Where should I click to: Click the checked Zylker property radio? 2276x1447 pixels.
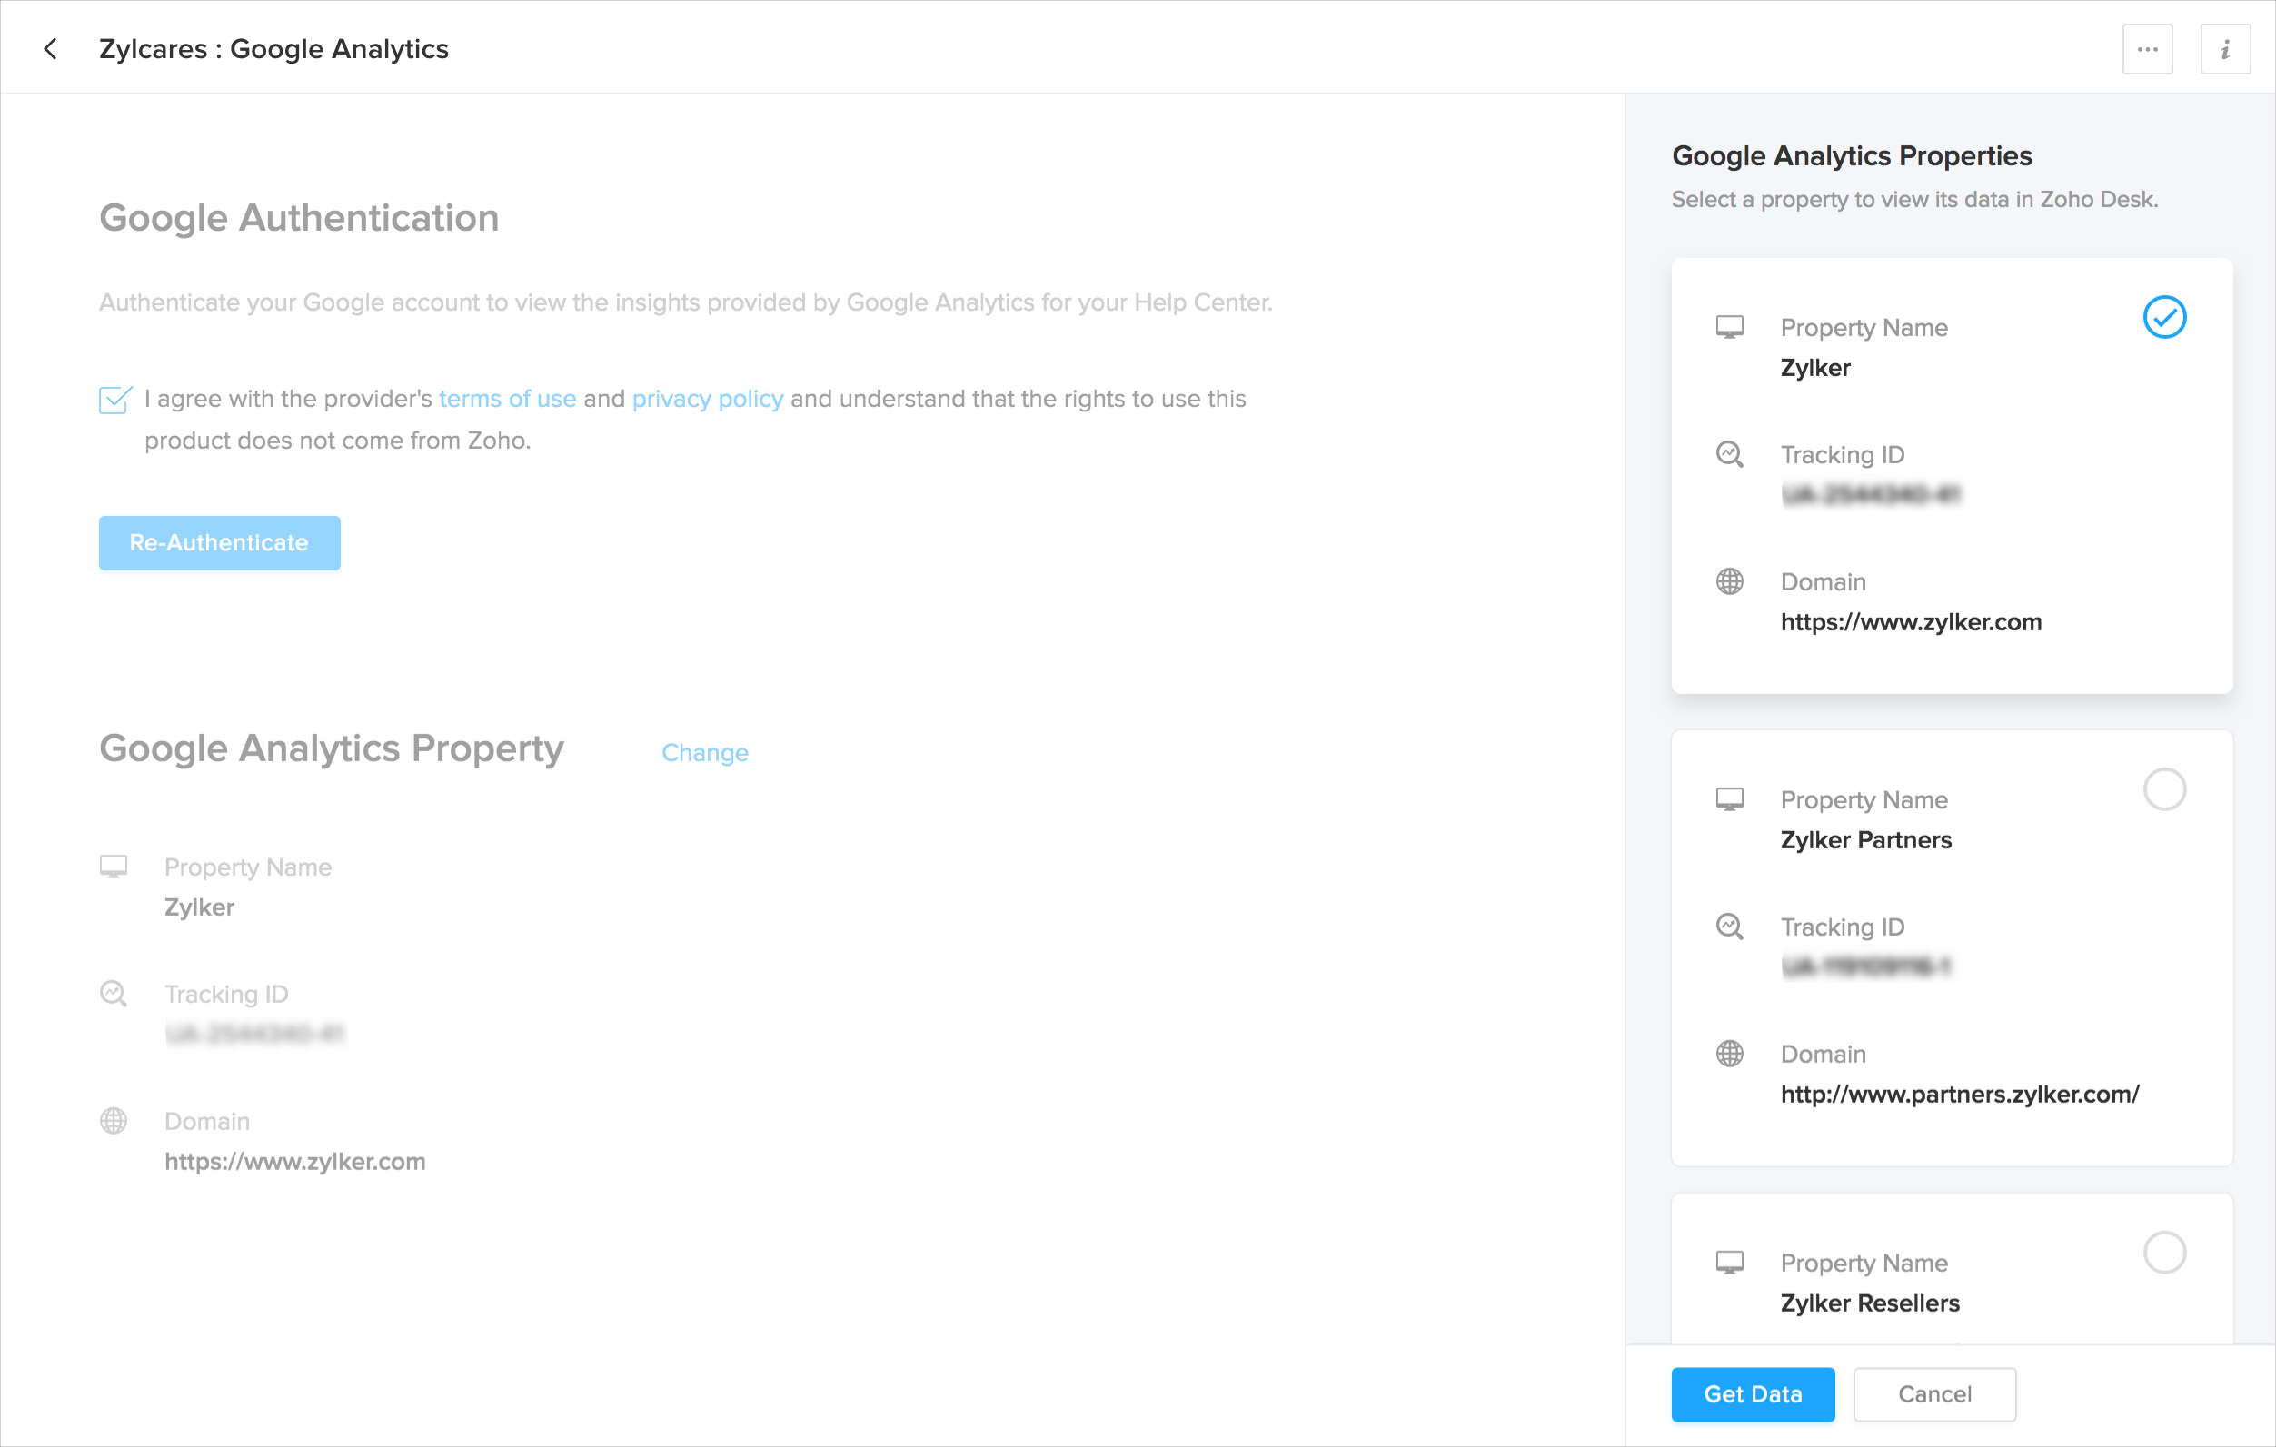pyautogui.click(x=2163, y=317)
